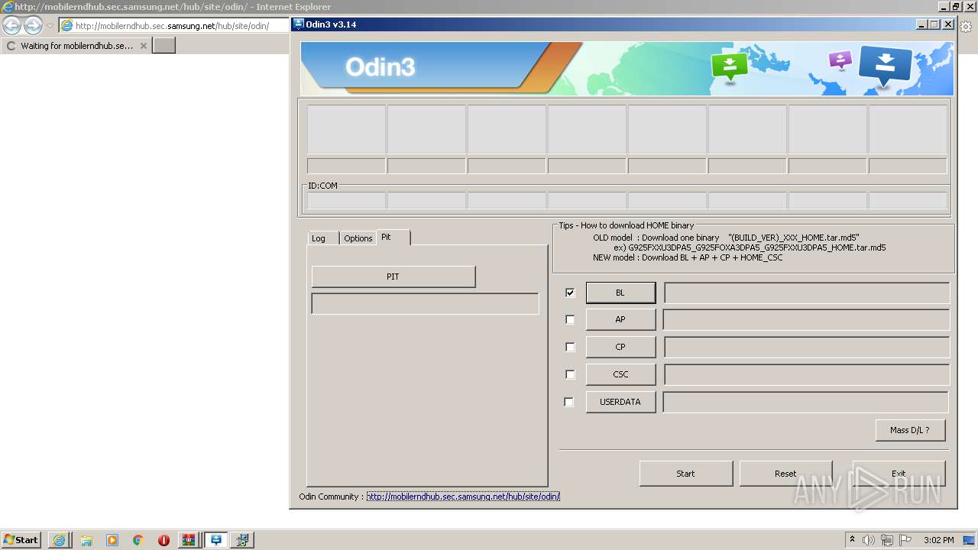Open the Windows Start menu
Screen dimensions: 978x550
pyautogui.click(x=21, y=540)
